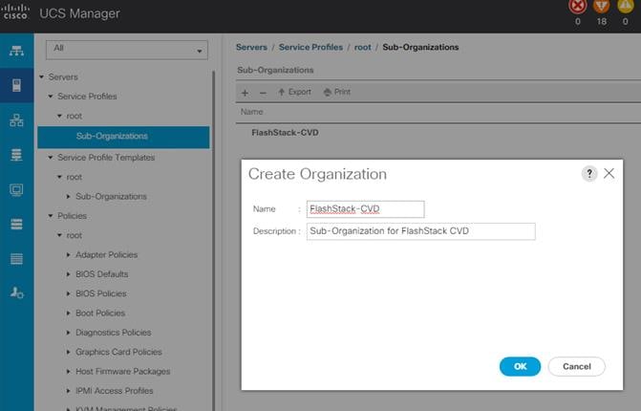The width and height of the screenshot is (641, 411).
Task: Select the highlighted Sub-Organizations tree item
Action: tap(123, 137)
